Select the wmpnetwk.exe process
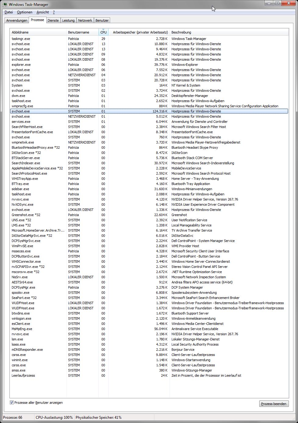The image size is (298, 423). (149, 142)
